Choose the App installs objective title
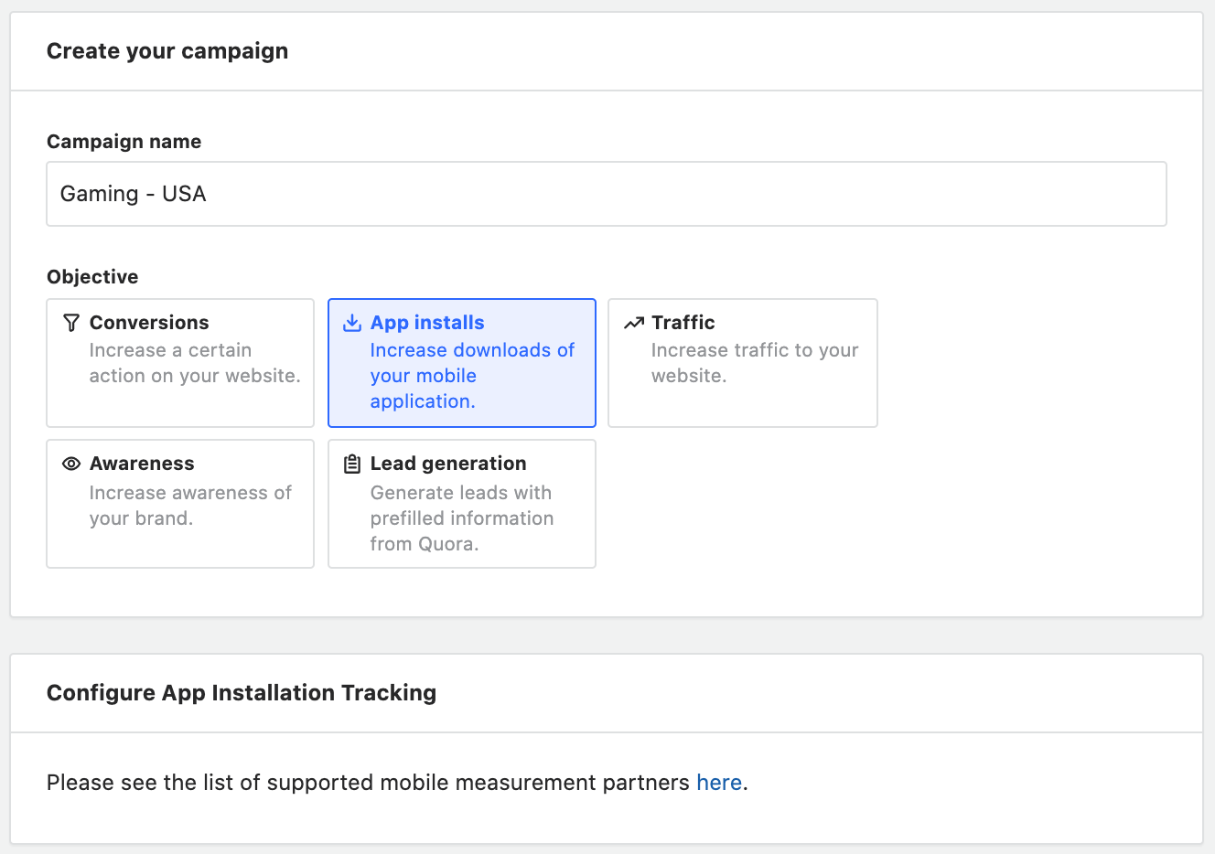 click(x=427, y=323)
